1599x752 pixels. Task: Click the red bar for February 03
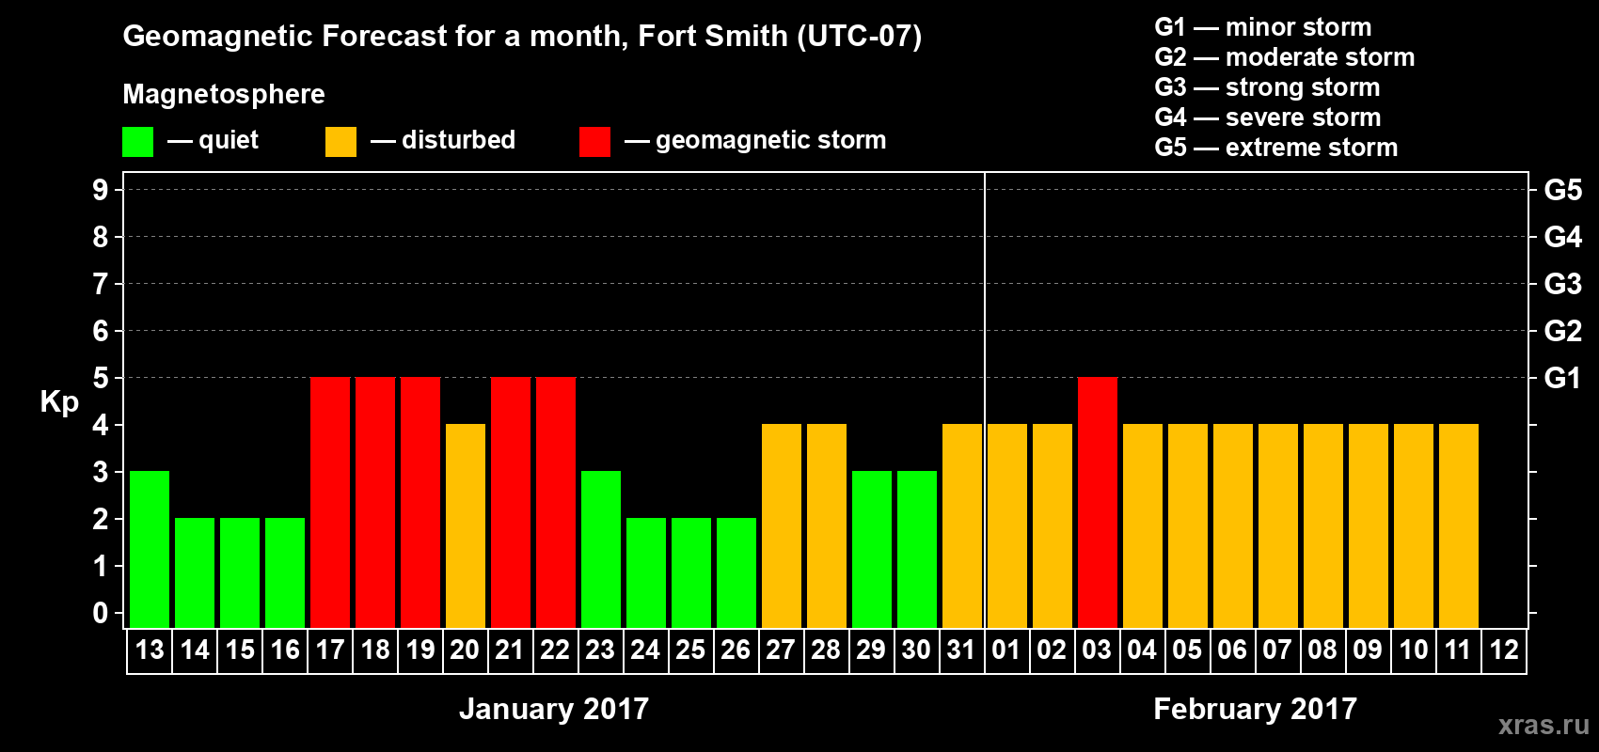(x=1098, y=502)
